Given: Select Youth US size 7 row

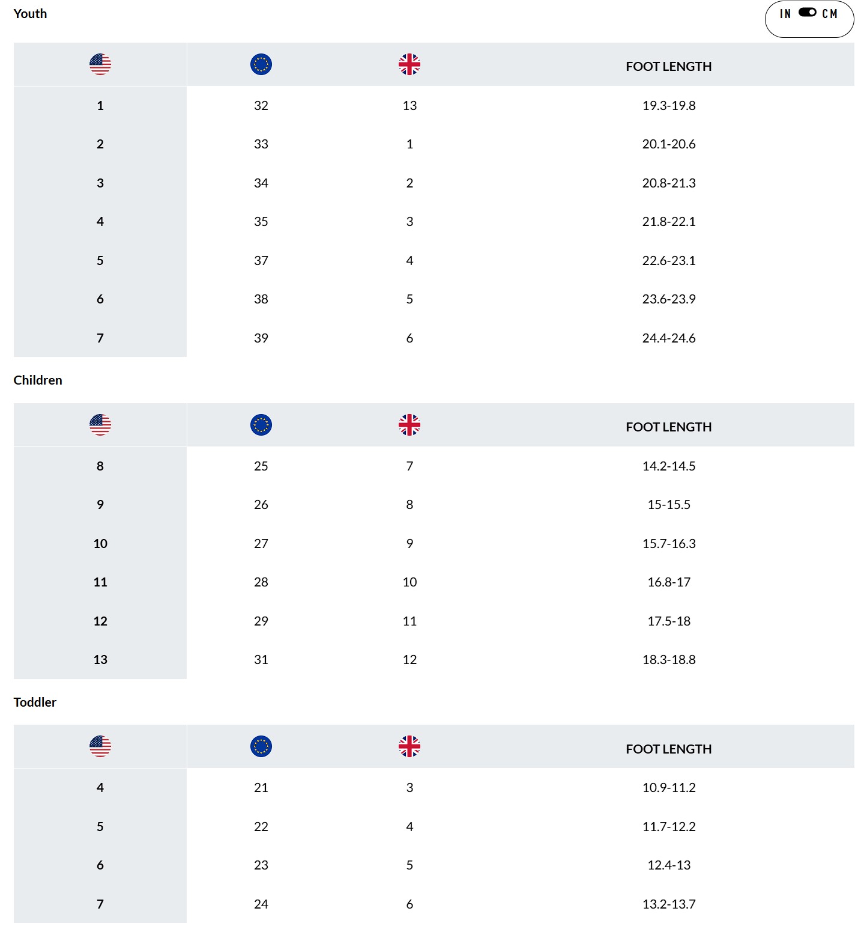Looking at the screenshot, I should click(x=434, y=338).
